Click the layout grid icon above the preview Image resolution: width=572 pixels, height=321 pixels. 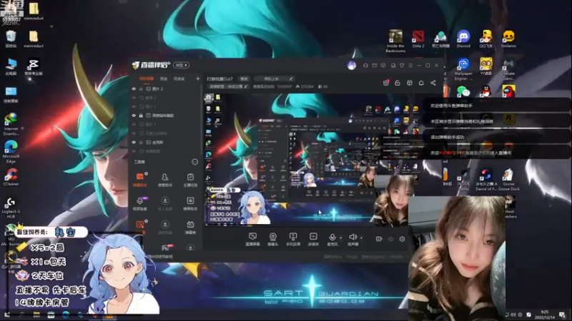click(x=409, y=83)
